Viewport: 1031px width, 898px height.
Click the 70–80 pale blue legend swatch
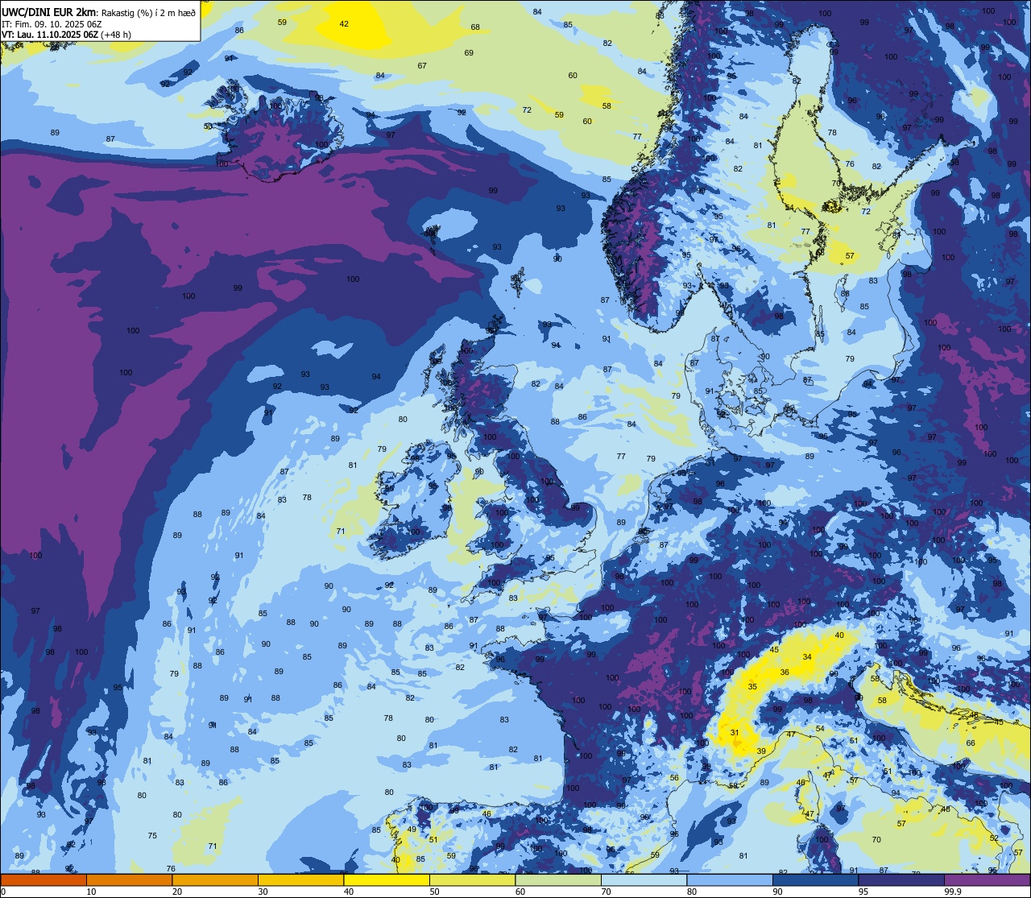pos(644,879)
